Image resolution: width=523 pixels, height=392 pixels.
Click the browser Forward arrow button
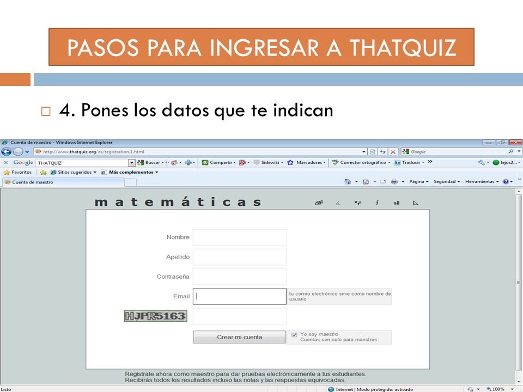[x=18, y=152]
